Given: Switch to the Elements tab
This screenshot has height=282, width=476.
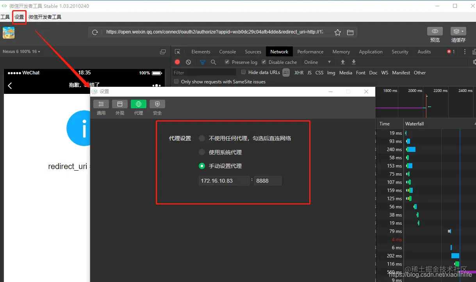Looking at the screenshot, I should coord(201,52).
